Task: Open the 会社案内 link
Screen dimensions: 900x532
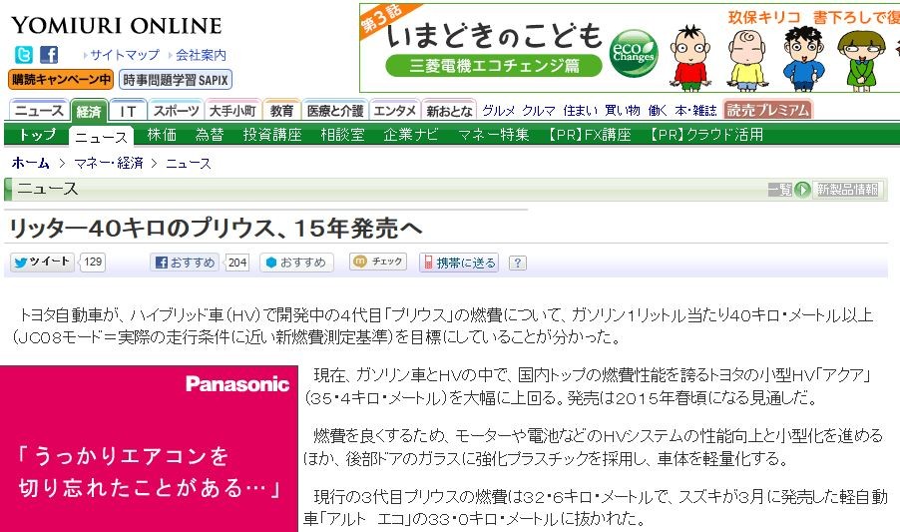Action: [x=201, y=55]
